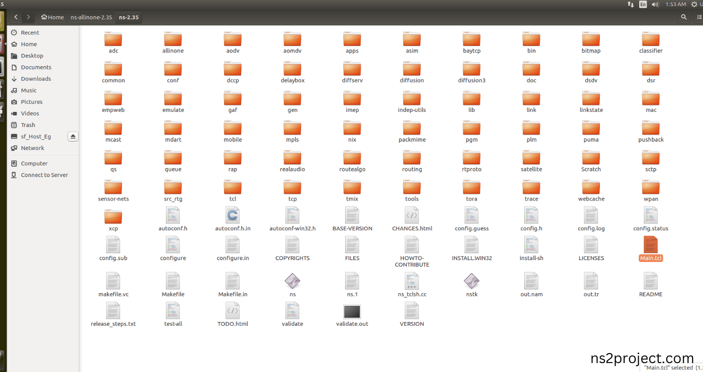Open the network connection indicator menu
703x372 pixels.
tap(631, 4)
